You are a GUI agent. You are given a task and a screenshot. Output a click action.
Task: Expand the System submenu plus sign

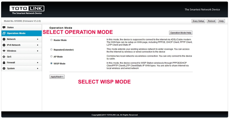tap(38, 68)
